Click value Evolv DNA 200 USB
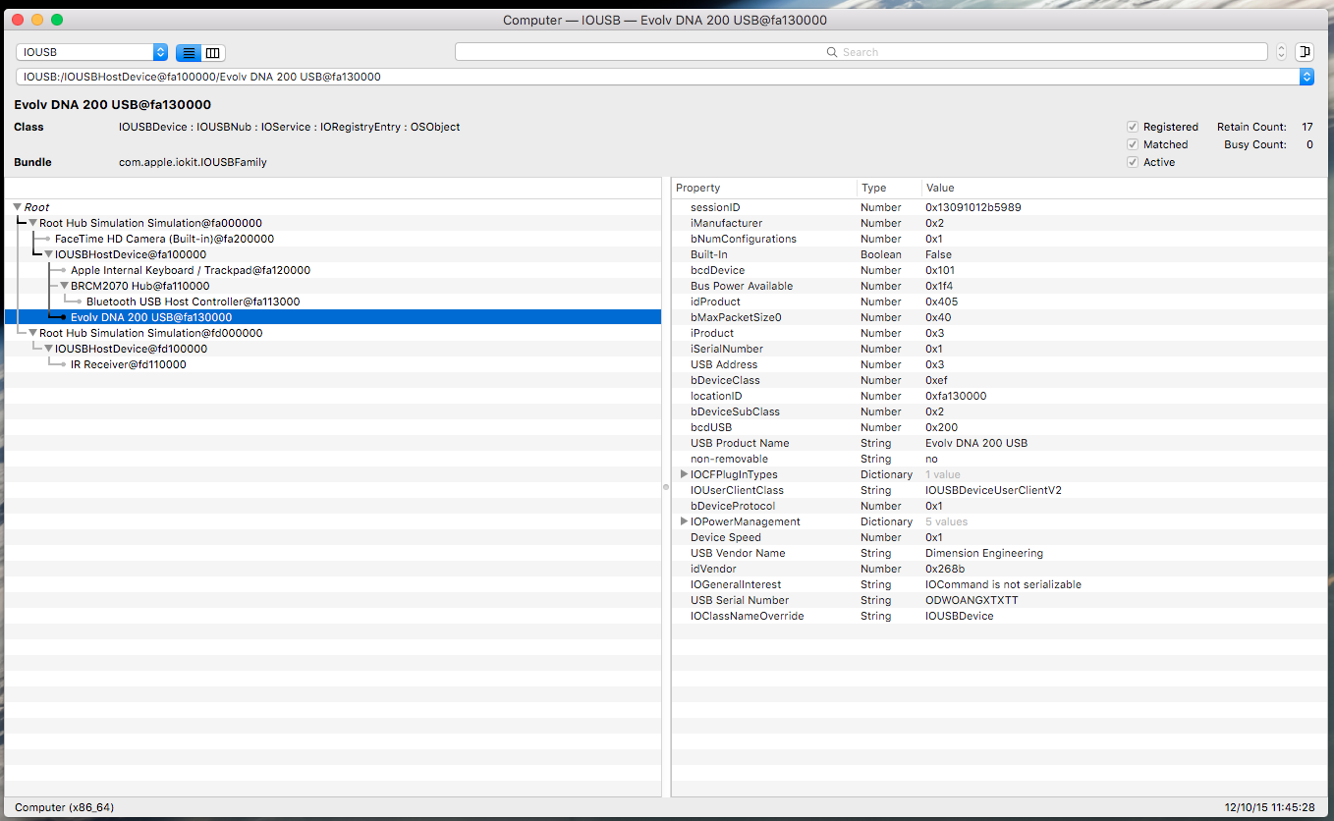Viewport: 1334px width, 821px height. coord(976,443)
